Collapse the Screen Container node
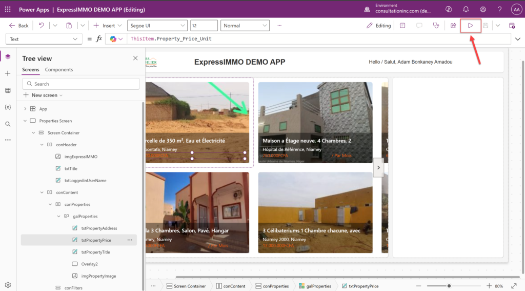The width and height of the screenshot is (525, 291). pos(33,133)
